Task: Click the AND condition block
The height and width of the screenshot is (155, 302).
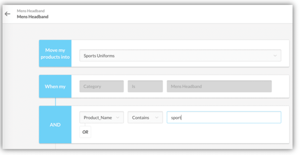Action: 55,125
